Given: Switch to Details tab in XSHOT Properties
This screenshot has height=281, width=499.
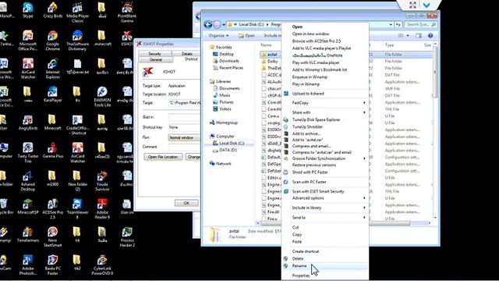Looking at the screenshot, I should coord(187,54).
